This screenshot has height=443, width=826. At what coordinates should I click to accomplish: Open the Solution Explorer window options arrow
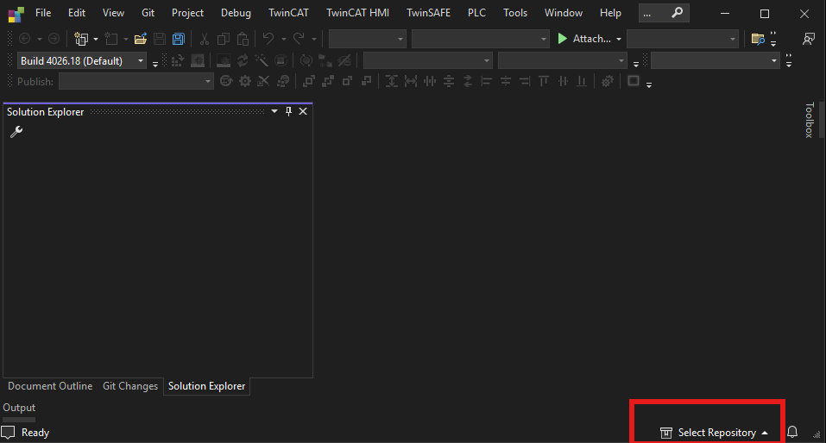tap(274, 111)
